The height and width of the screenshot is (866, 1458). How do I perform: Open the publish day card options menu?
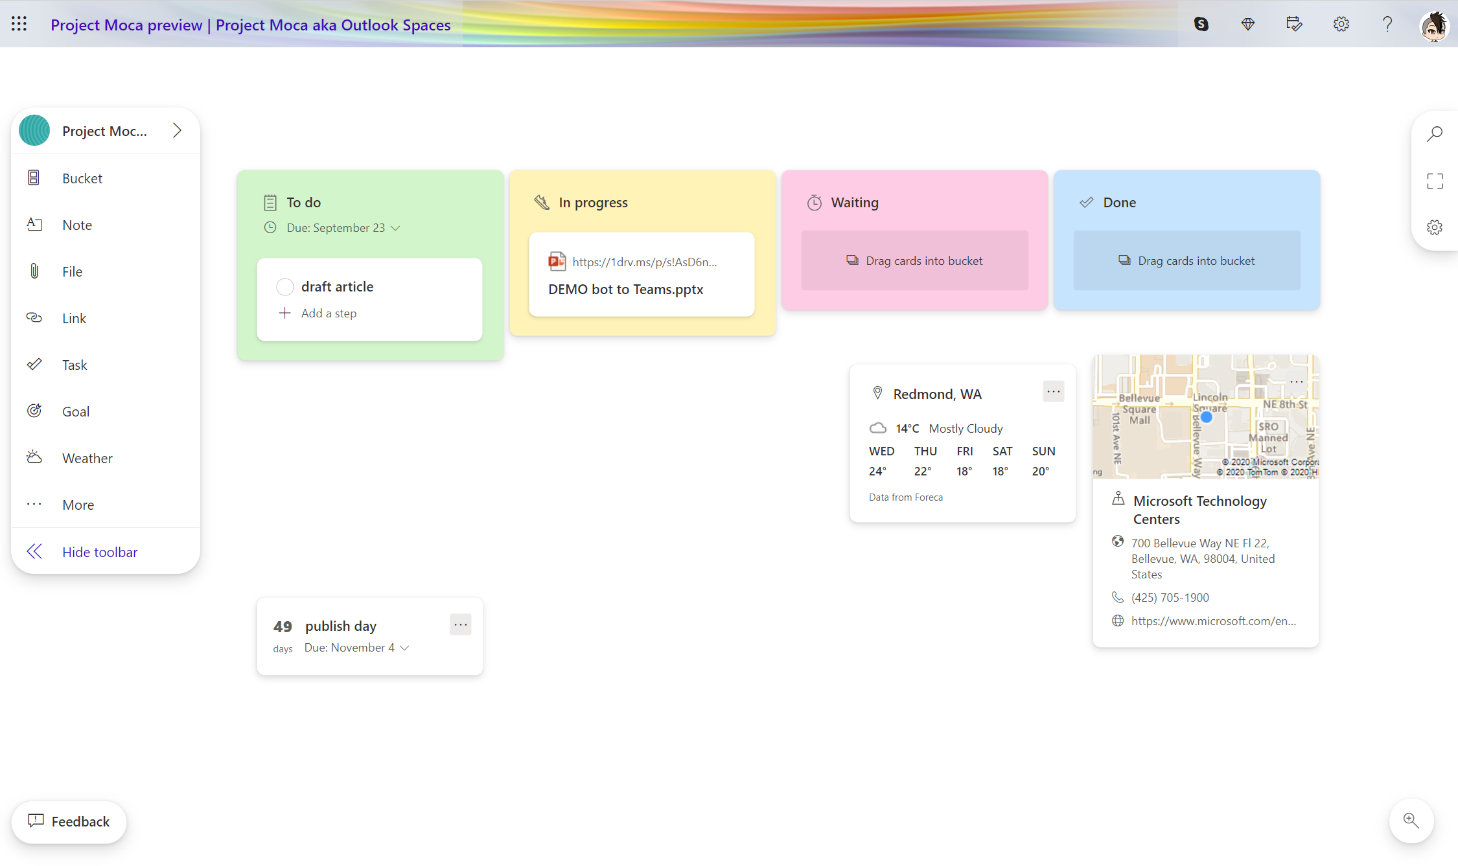point(461,624)
